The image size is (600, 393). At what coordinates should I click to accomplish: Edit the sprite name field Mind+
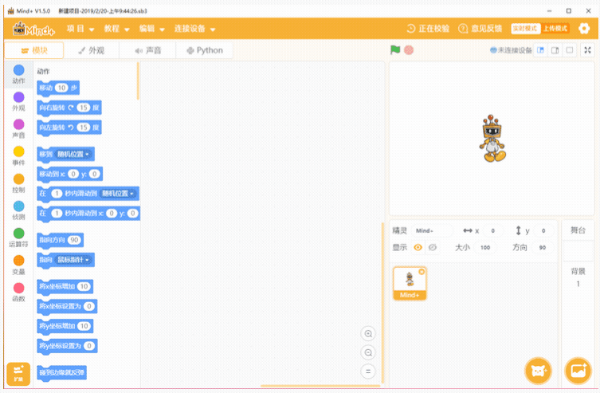432,230
